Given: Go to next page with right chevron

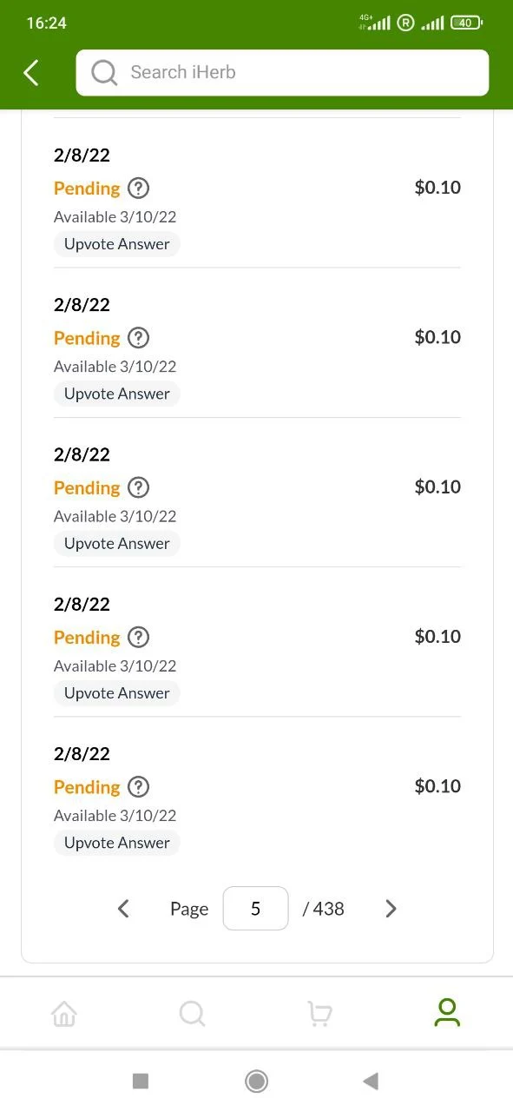Looking at the screenshot, I should click(391, 909).
